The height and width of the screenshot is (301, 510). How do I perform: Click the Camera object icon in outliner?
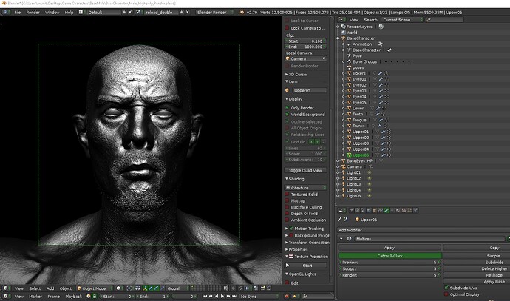[344, 166]
